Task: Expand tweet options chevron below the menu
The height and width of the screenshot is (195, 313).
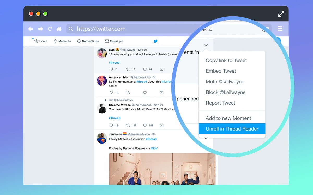Action: pyautogui.click(x=206, y=138)
